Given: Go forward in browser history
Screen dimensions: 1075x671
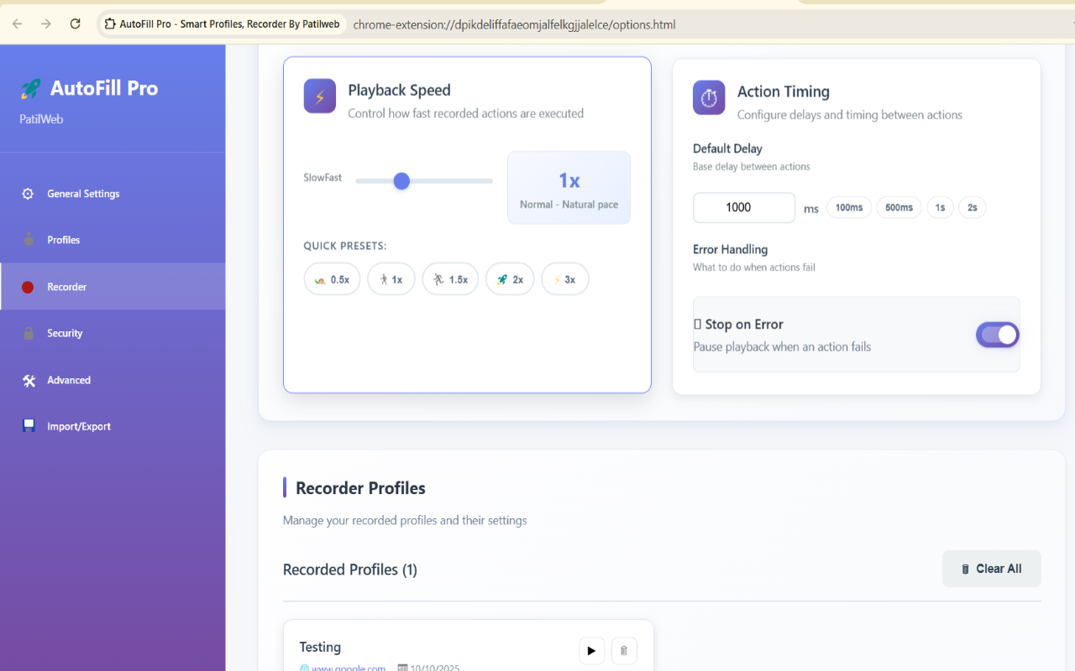Looking at the screenshot, I should click(x=46, y=24).
